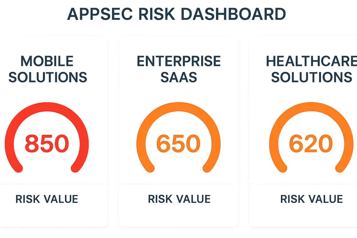Click the right end cap of the red gauge
The image size is (357, 238).
click(x=75, y=168)
